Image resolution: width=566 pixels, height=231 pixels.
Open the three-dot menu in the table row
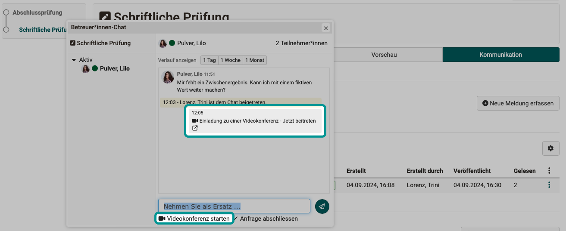point(549,185)
